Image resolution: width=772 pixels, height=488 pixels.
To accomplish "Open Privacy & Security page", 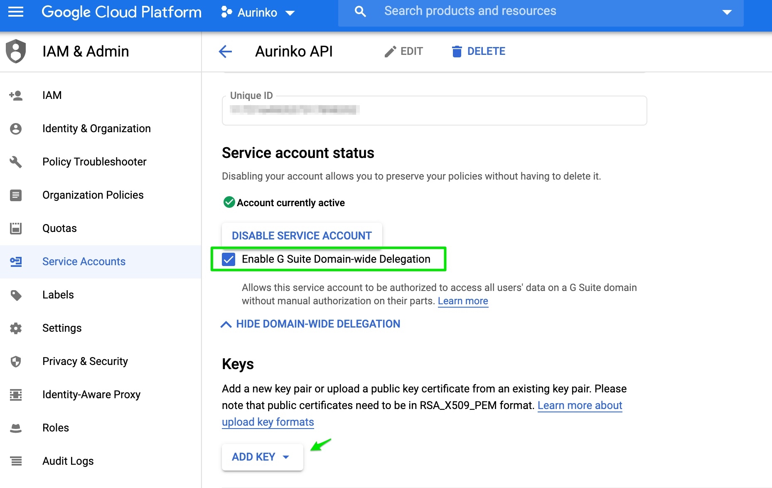I will pyautogui.click(x=101, y=361).
